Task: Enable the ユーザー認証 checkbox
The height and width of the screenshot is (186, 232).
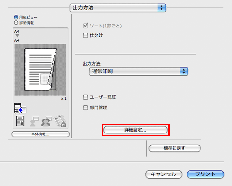Action: click(x=85, y=97)
